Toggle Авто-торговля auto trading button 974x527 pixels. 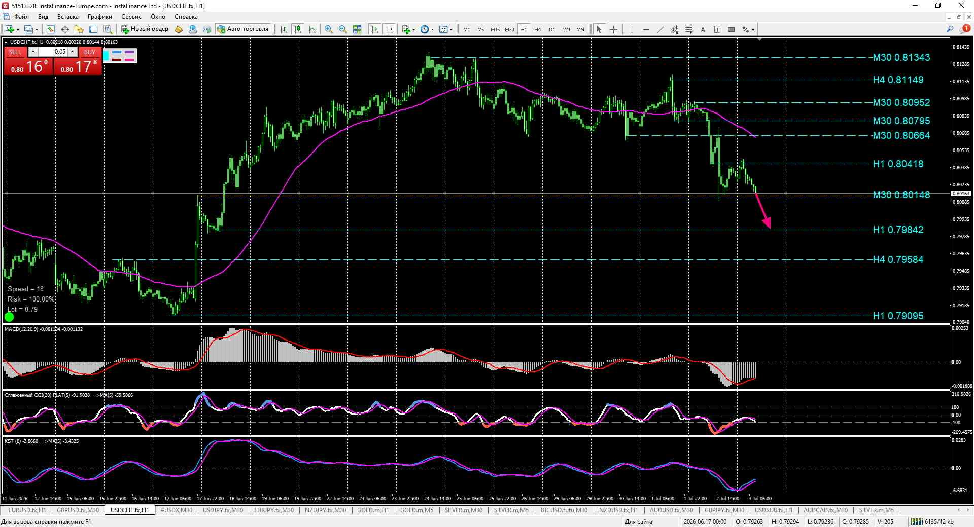[243, 29]
